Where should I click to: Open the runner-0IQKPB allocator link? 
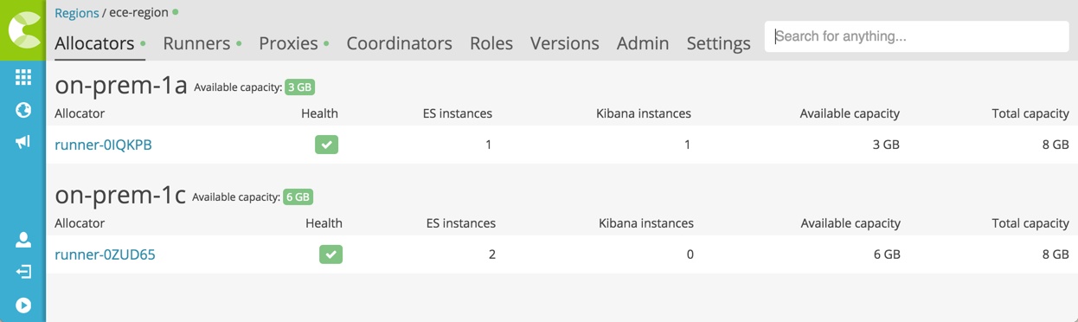coord(103,145)
